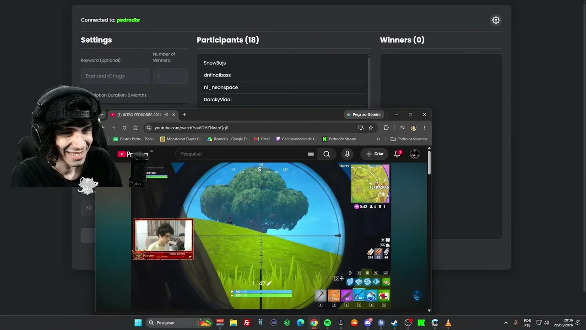Open the Gmail bookmark
The image size is (586, 330).
tap(262, 139)
